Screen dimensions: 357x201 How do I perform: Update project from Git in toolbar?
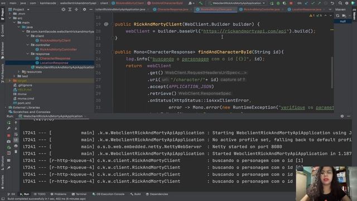(x=306, y=3)
